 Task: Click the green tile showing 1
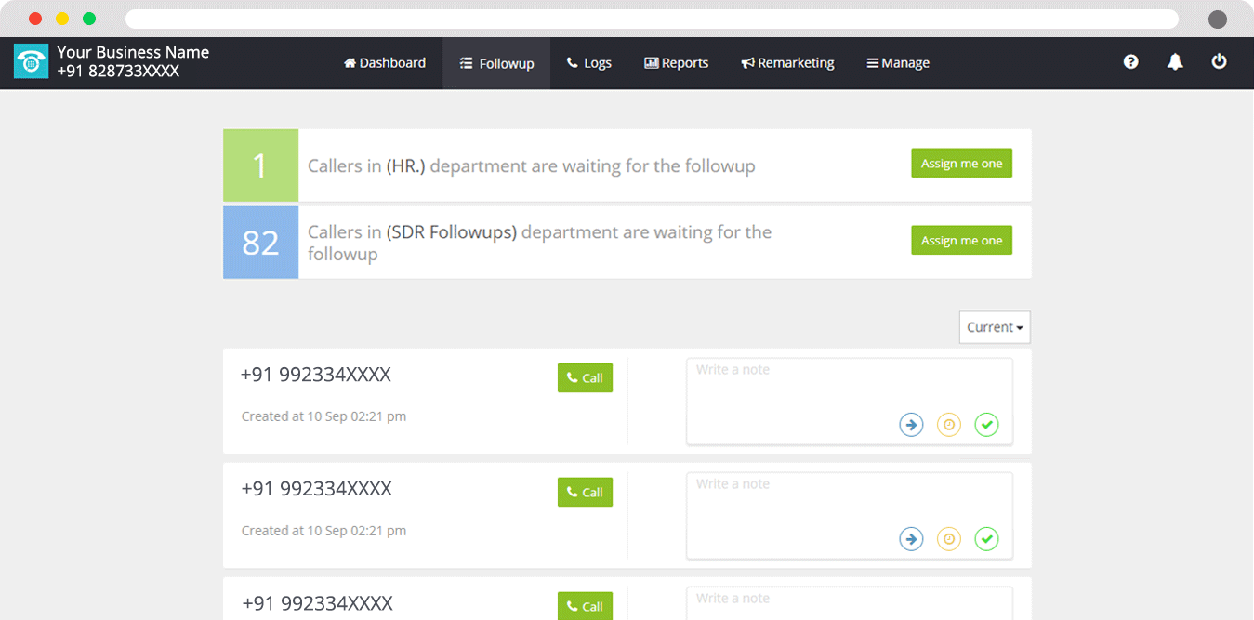click(260, 165)
